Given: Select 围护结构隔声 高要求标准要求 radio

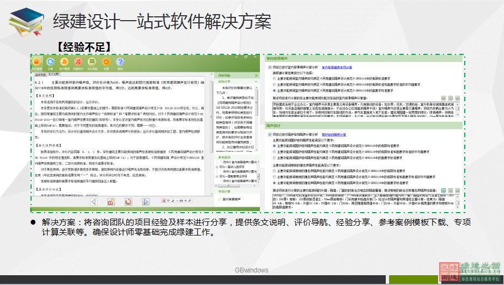Looking at the screenshot, I should click(x=274, y=158).
